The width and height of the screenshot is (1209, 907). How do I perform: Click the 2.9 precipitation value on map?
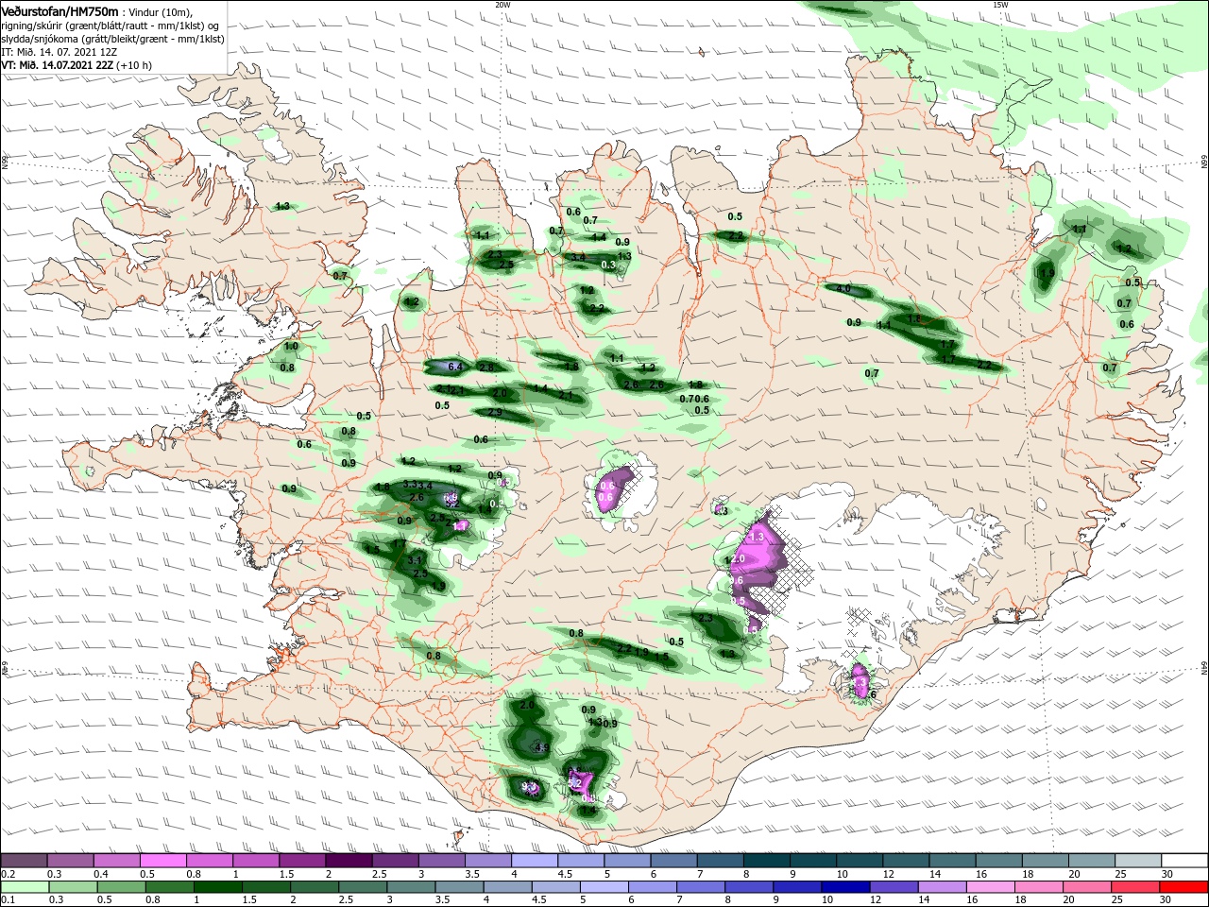(495, 412)
